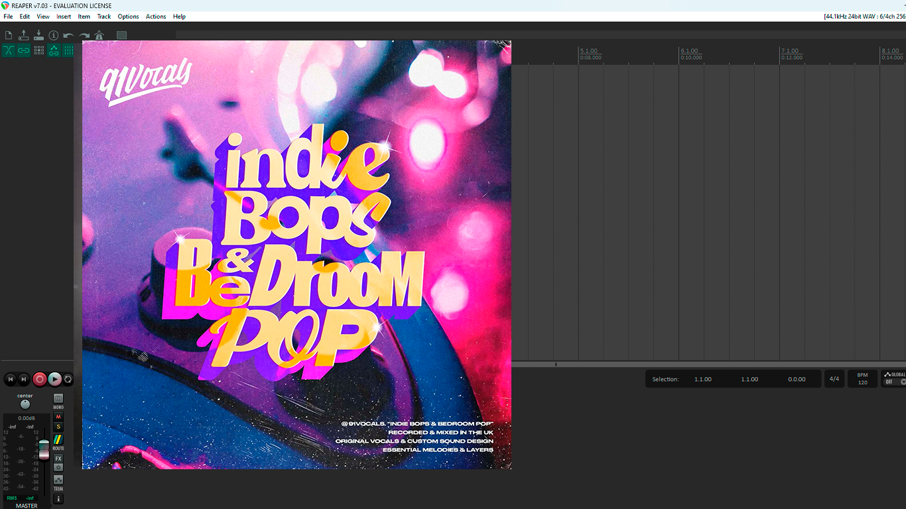Click the Indie Bops & Bedroom Pop cover image
Image resolution: width=906 pixels, height=509 pixels.
pos(296,254)
